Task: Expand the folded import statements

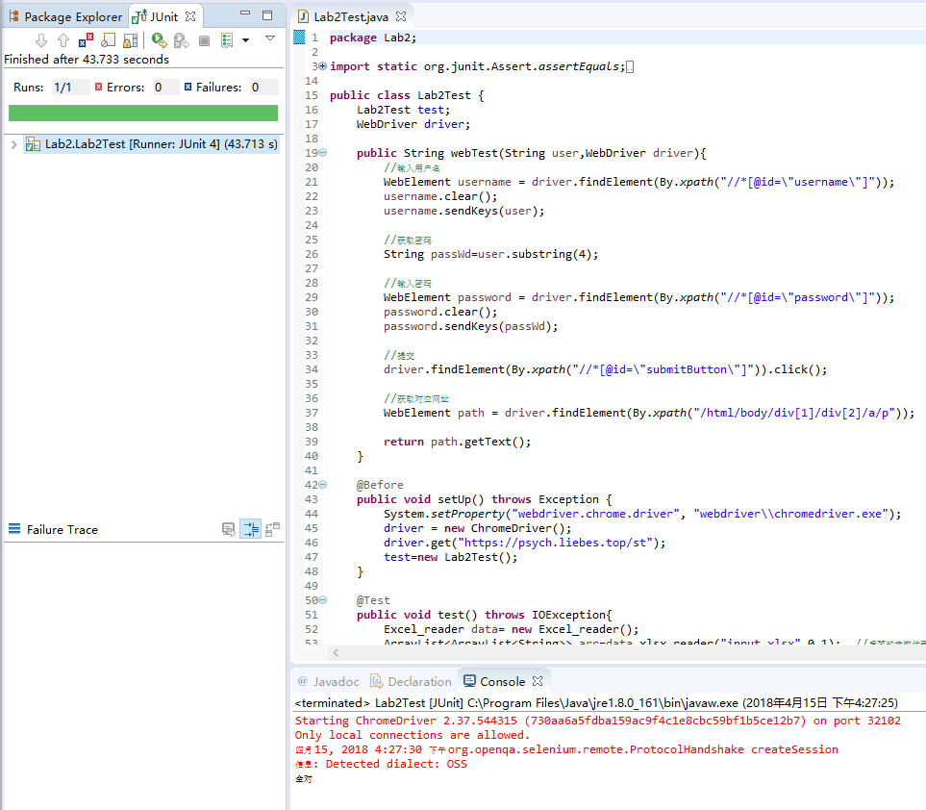Action: tap(322, 66)
